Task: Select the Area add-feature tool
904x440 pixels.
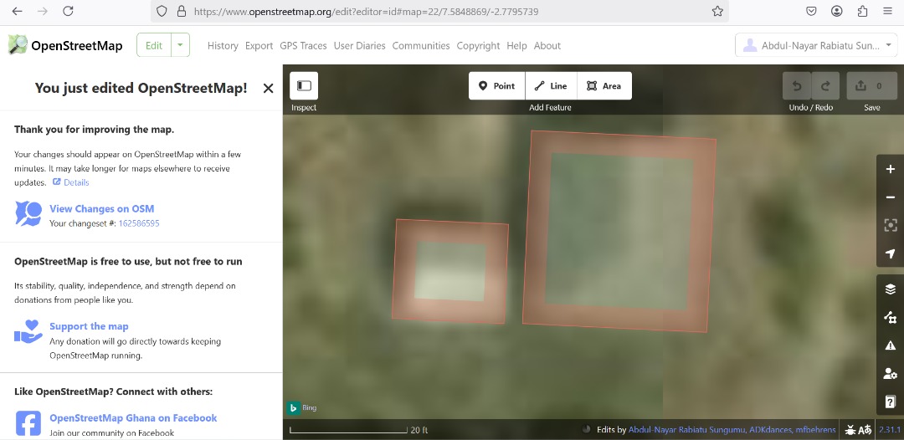Action: click(604, 86)
